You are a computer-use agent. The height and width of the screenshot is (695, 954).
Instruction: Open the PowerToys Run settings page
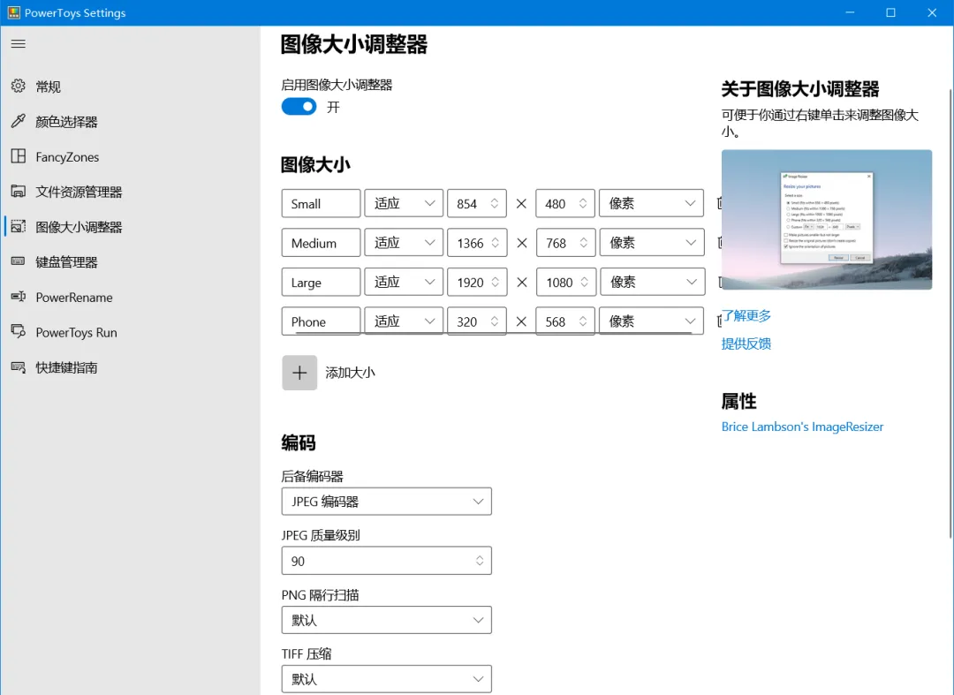pyautogui.click(x=76, y=333)
